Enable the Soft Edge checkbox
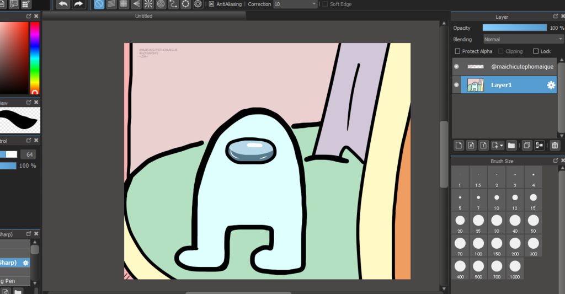 coord(326,4)
